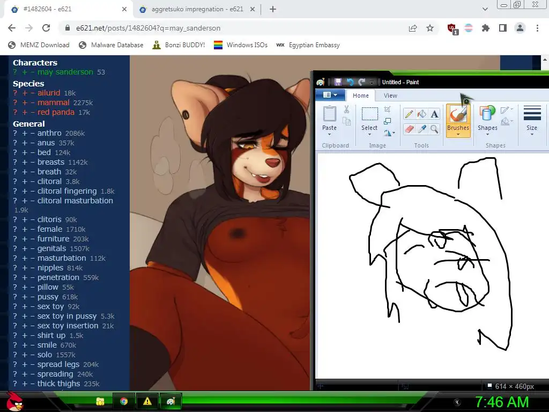Expand the Rotate or flip dropdown

coord(394,133)
